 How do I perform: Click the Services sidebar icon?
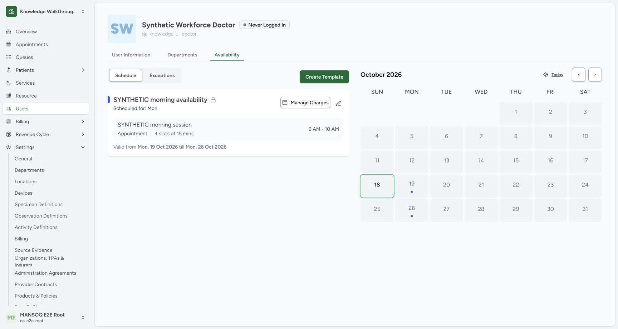point(9,83)
